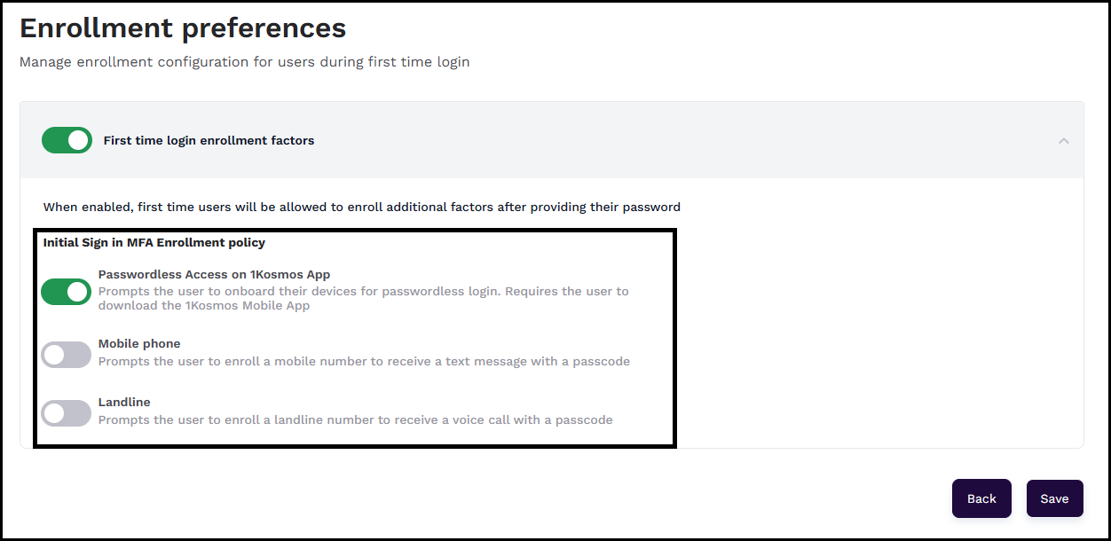This screenshot has height=541, width=1111.
Task: Collapse the enrollment factors section chevron
Action: (1063, 141)
